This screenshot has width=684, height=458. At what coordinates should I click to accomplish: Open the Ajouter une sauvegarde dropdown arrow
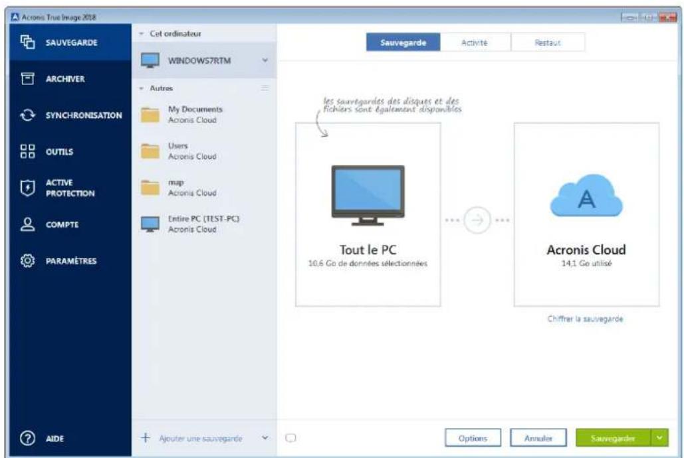click(x=265, y=437)
